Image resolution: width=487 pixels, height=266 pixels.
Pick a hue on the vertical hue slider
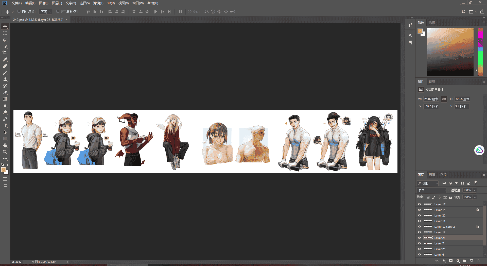(480, 52)
